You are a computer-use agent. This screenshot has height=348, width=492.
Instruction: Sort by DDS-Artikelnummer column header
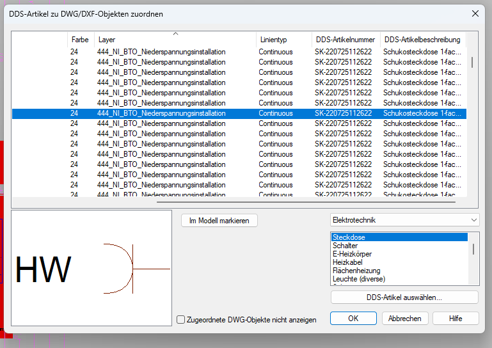(345, 40)
